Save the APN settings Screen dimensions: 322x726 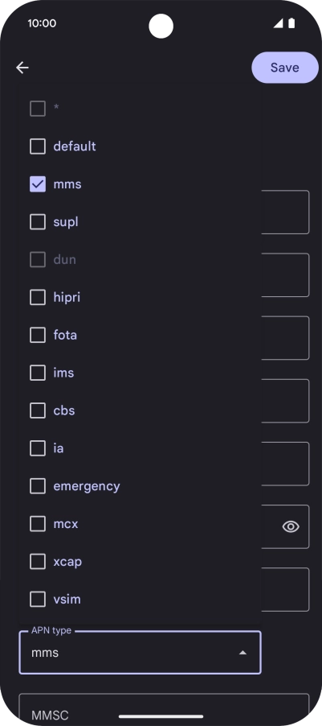(284, 68)
